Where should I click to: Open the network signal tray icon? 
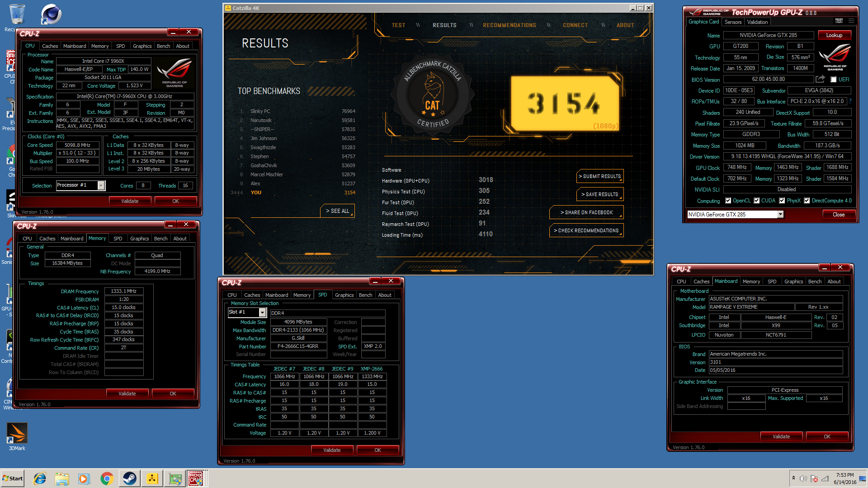click(825, 479)
